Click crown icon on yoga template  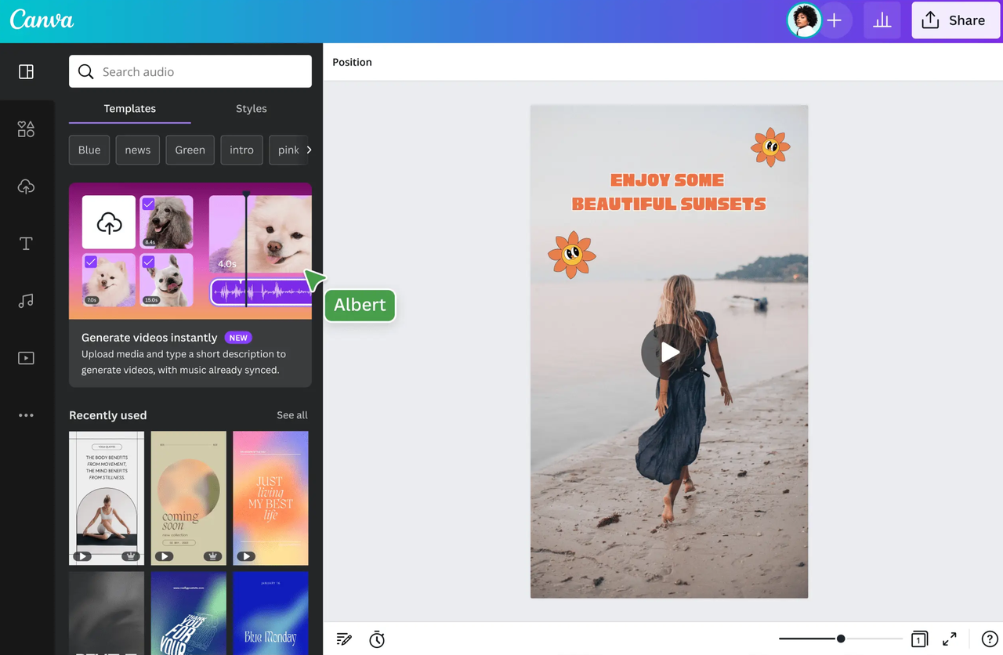(131, 556)
